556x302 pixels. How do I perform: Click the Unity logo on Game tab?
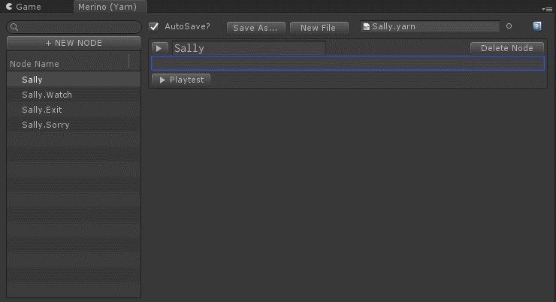[10, 7]
